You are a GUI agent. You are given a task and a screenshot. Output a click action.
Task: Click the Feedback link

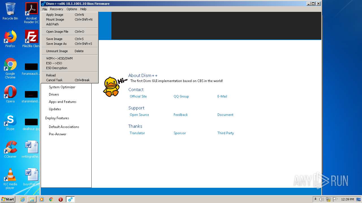180,115
